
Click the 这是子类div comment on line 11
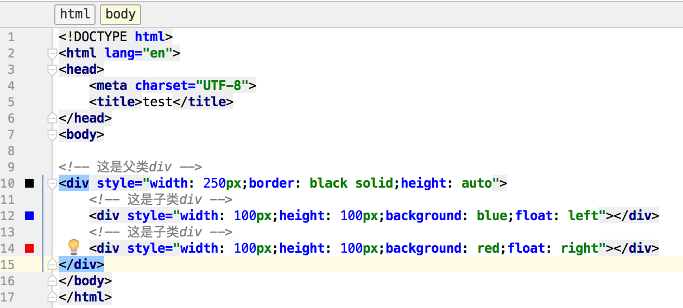point(161,200)
